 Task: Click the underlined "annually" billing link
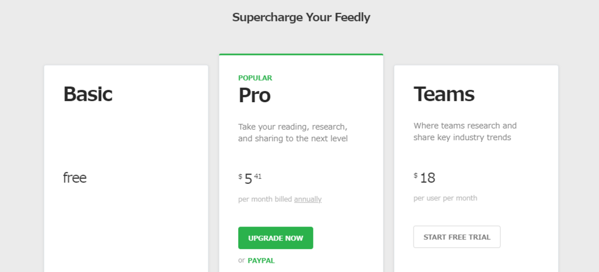click(x=308, y=199)
